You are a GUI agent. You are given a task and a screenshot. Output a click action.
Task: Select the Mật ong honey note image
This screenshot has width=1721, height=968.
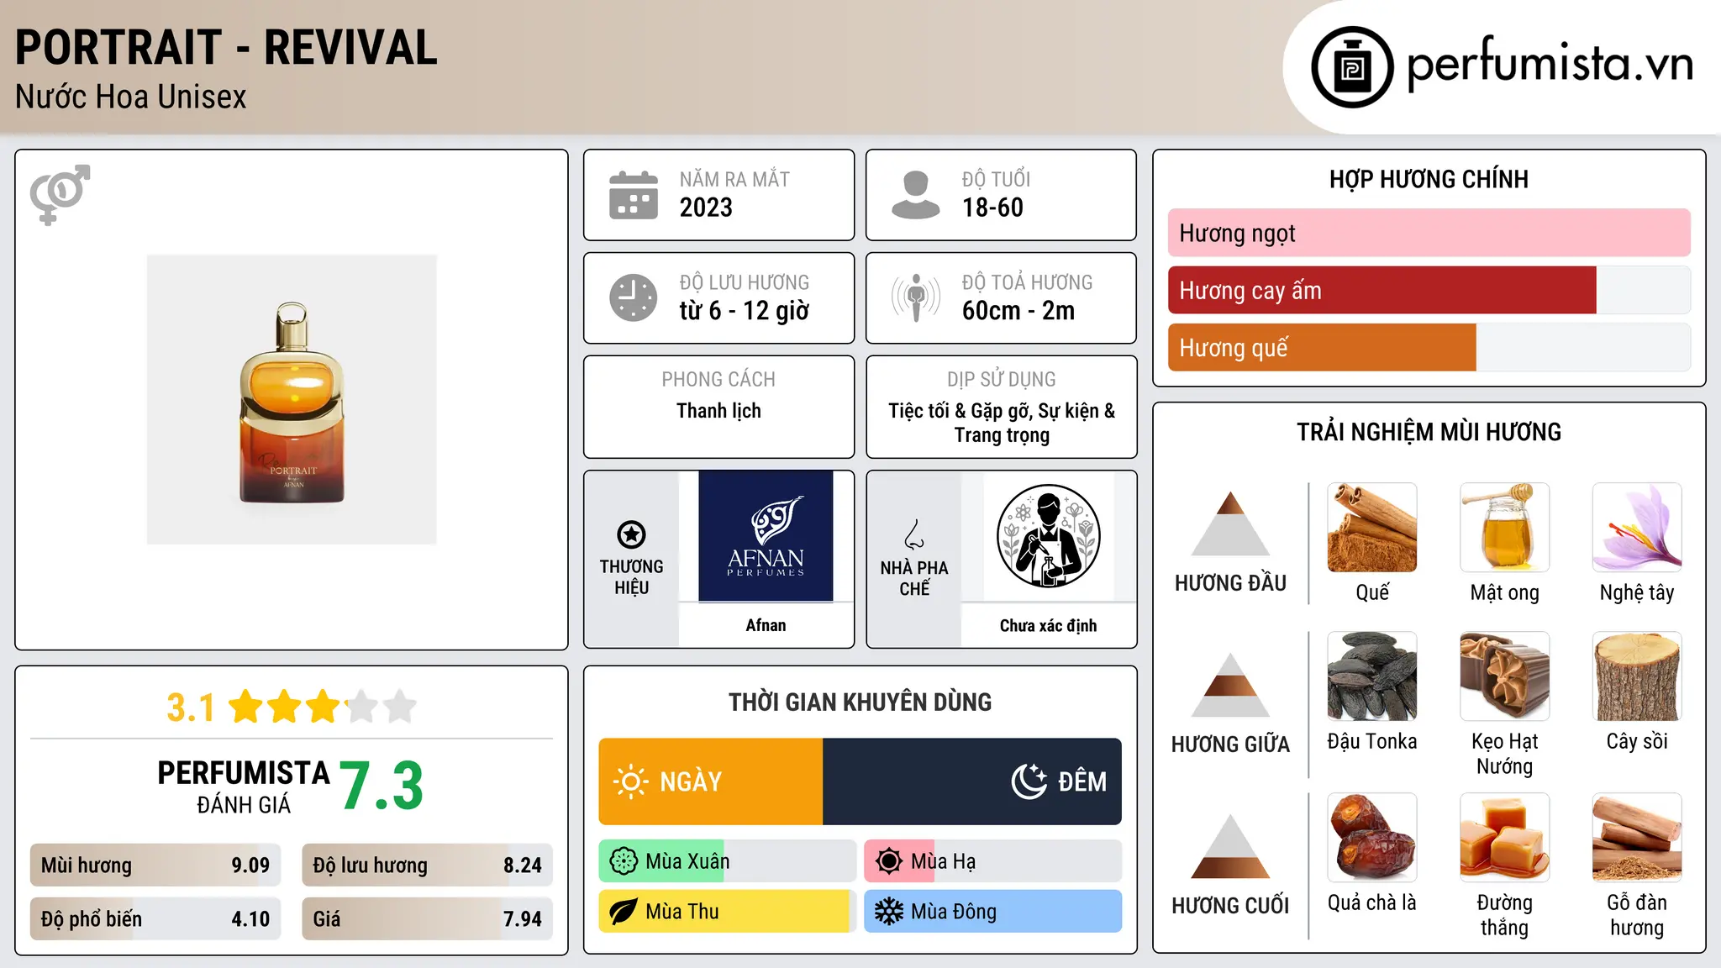pos(1504,528)
